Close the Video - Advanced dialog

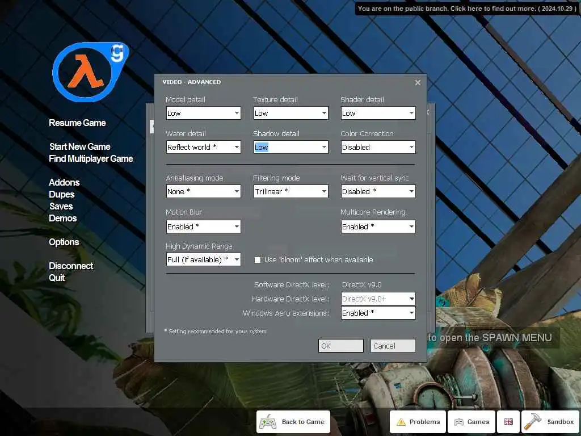pos(418,82)
